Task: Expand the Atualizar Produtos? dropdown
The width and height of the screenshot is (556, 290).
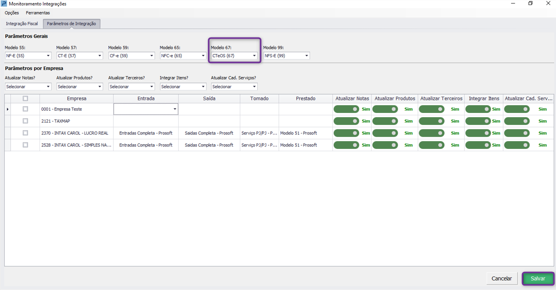Action: click(80, 87)
